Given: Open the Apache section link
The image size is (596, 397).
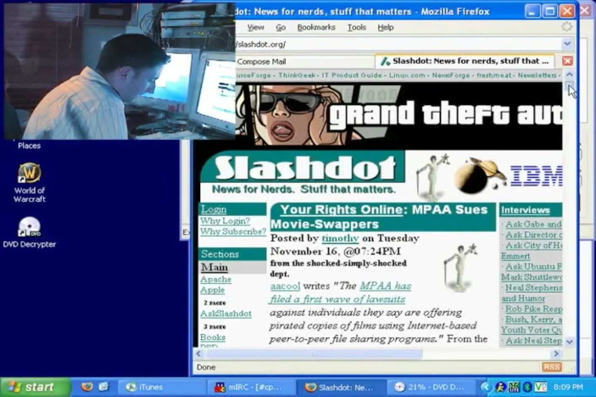Looking at the screenshot, I should tap(216, 279).
